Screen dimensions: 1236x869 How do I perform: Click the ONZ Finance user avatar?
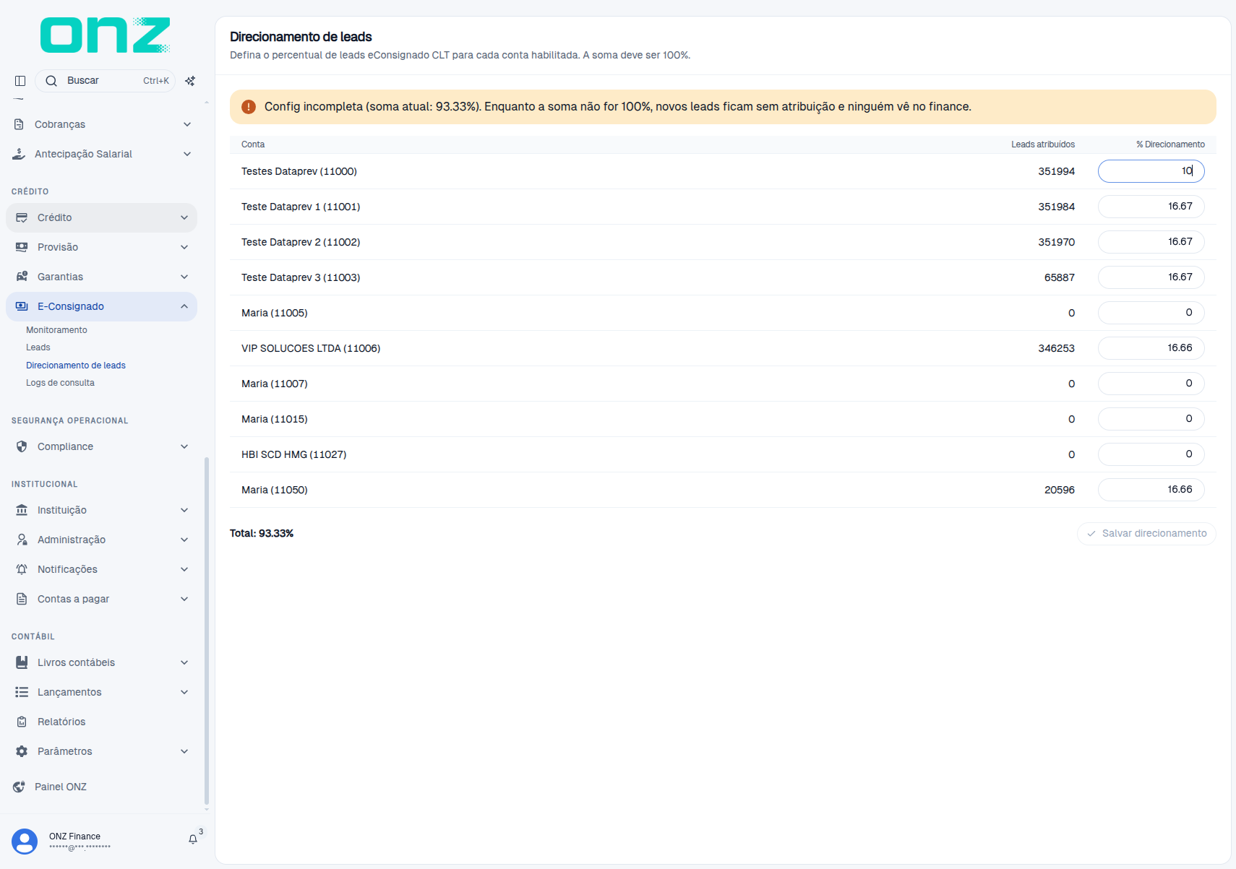coord(25,842)
